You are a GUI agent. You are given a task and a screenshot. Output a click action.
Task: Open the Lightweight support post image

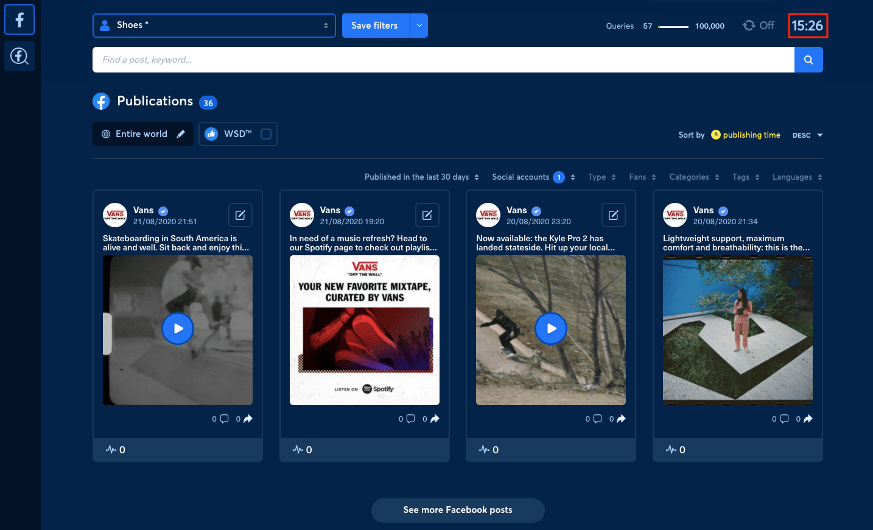click(x=738, y=330)
